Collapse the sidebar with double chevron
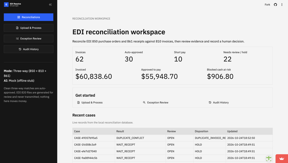The height and width of the screenshot is (163, 288). [x=50, y=5]
